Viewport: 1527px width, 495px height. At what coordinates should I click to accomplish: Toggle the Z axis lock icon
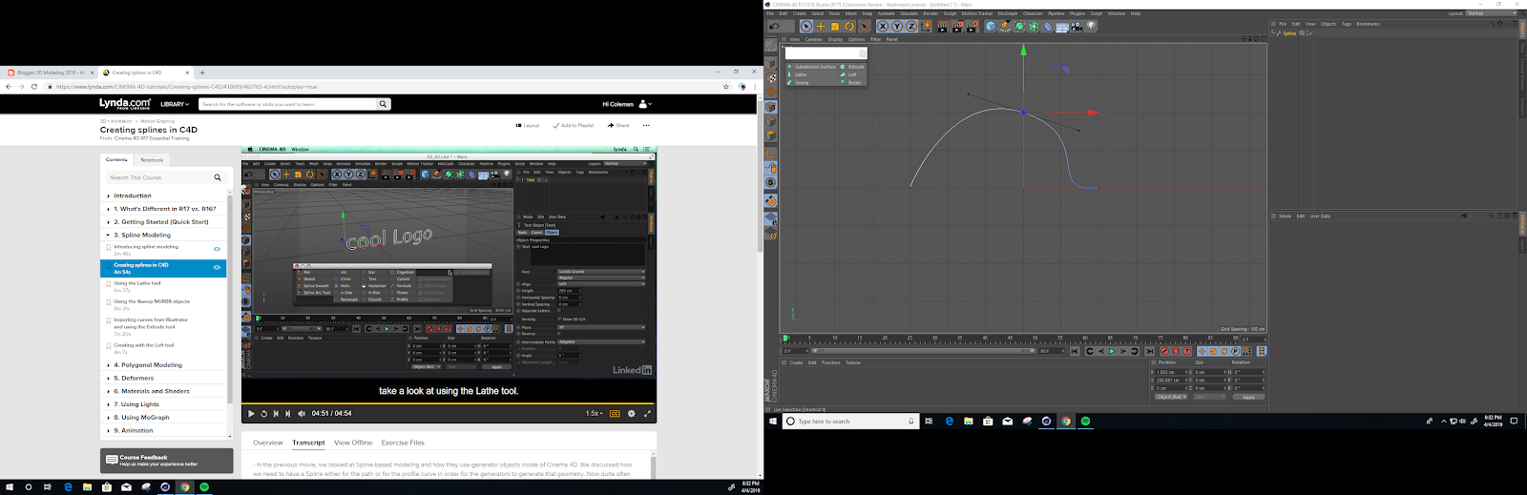pyautogui.click(x=911, y=27)
